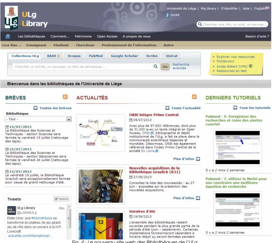Open the ORBi diagram thumbnail

click(x=101, y=133)
